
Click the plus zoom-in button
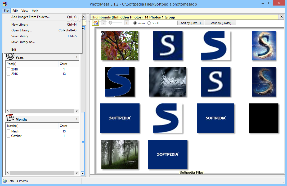(x=127, y=23)
